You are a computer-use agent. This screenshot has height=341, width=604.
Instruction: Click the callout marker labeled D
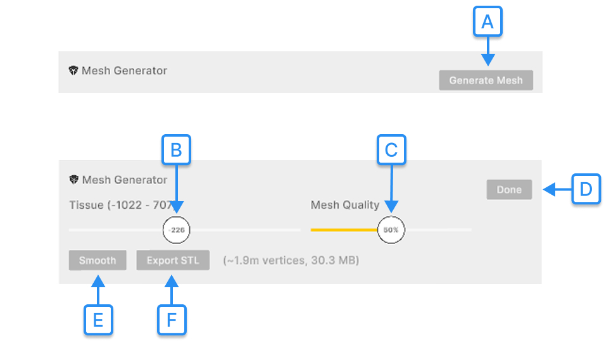tap(586, 189)
